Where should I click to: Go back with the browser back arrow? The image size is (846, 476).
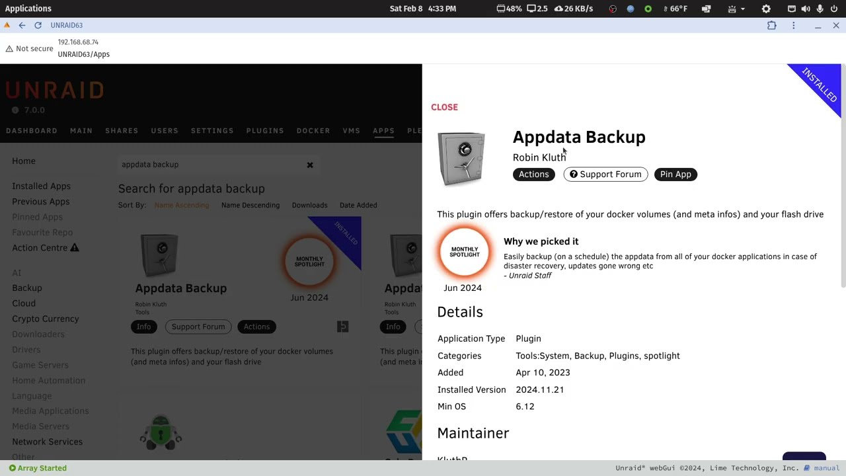coord(22,25)
